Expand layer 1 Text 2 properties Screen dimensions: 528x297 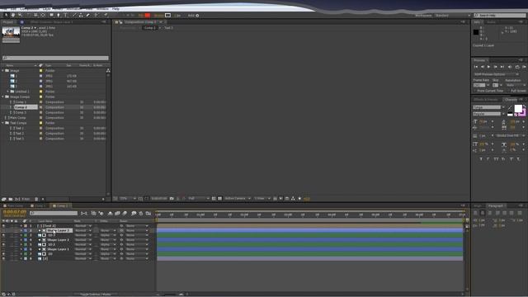point(21,225)
